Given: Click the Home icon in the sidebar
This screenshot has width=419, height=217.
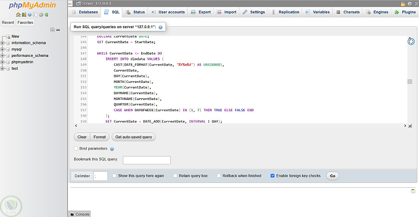Looking at the screenshot, I should coord(18,15).
